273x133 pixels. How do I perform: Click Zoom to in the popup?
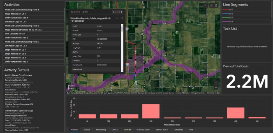(75, 12)
